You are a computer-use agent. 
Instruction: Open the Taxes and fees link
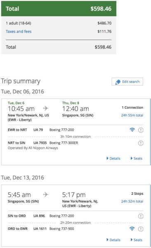[x=19, y=31]
